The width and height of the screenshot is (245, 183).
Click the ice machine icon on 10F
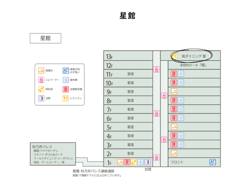pyautogui.click(x=181, y=82)
